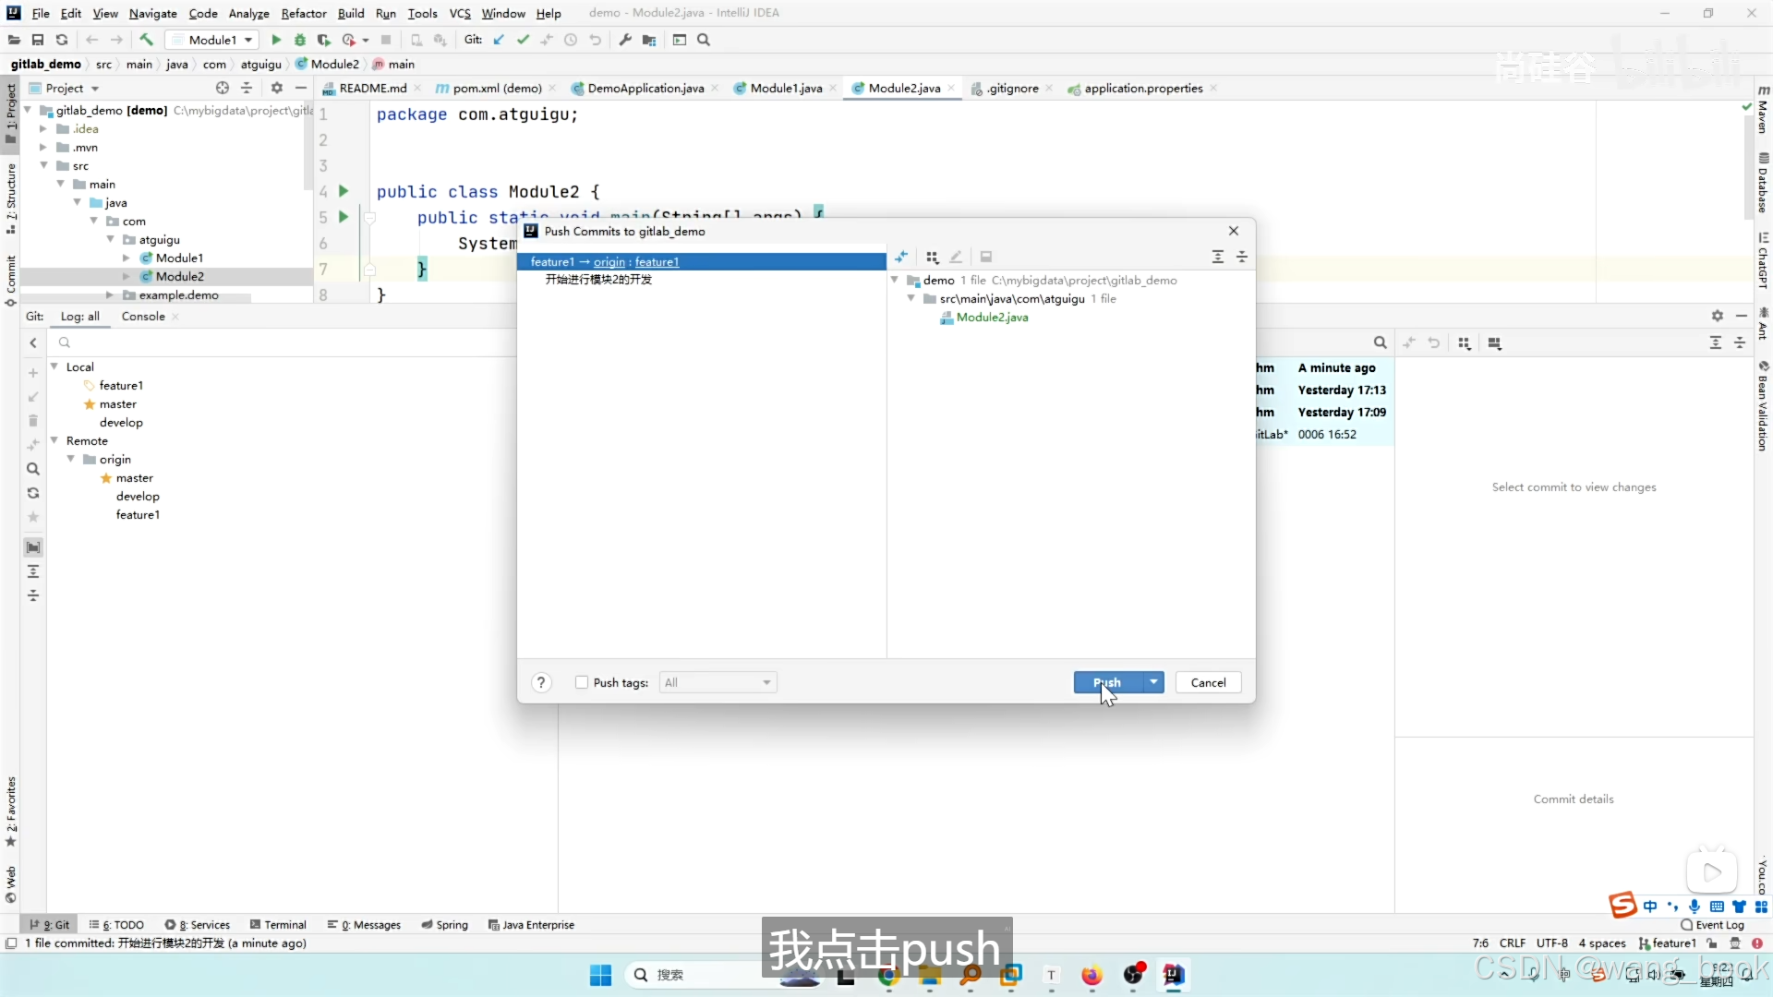The image size is (1773, 997).
Task: Switch to the README.md tab
Action: click(372, 88)
